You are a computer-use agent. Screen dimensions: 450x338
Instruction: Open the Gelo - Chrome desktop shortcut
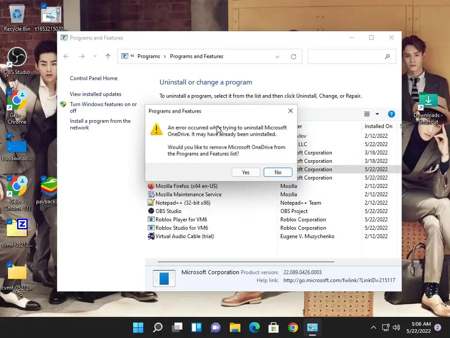tap(17, 107)
